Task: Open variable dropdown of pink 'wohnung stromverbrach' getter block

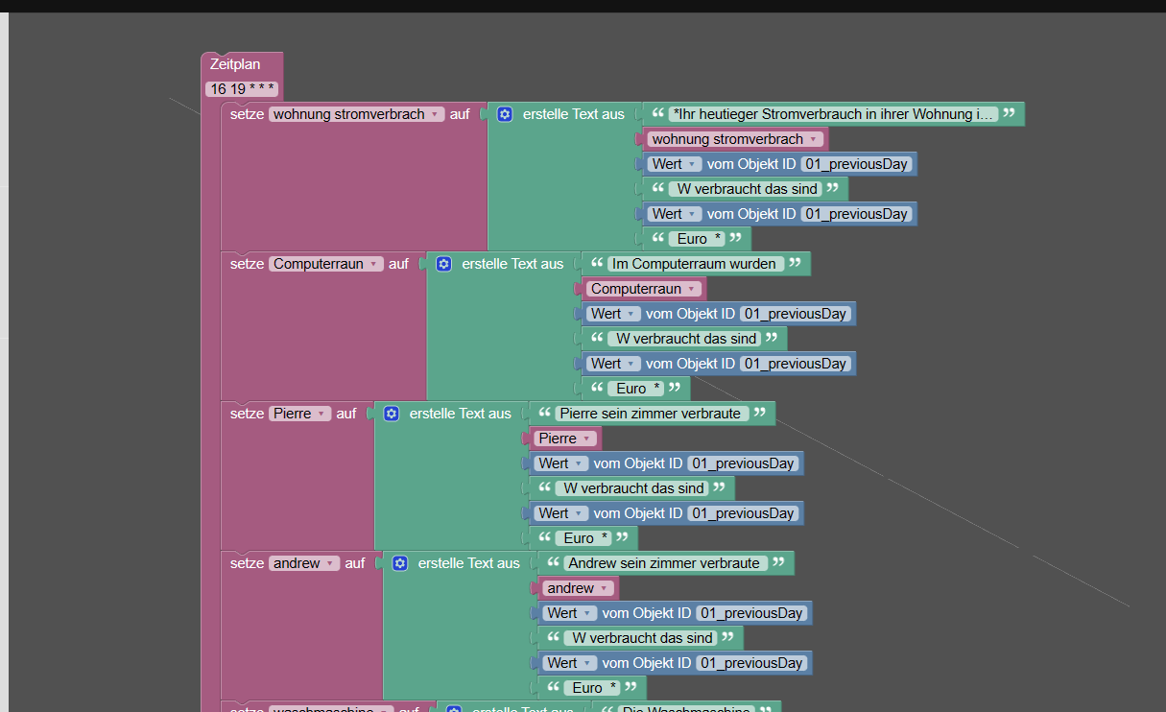Action: point(736,139)
